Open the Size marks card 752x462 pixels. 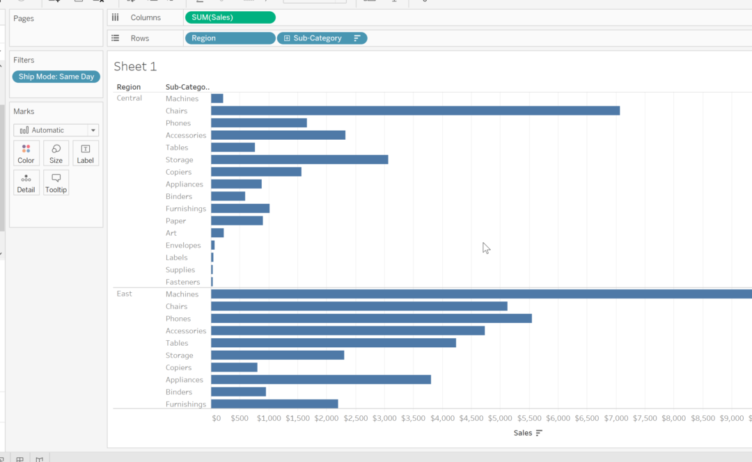pos(55,152)
